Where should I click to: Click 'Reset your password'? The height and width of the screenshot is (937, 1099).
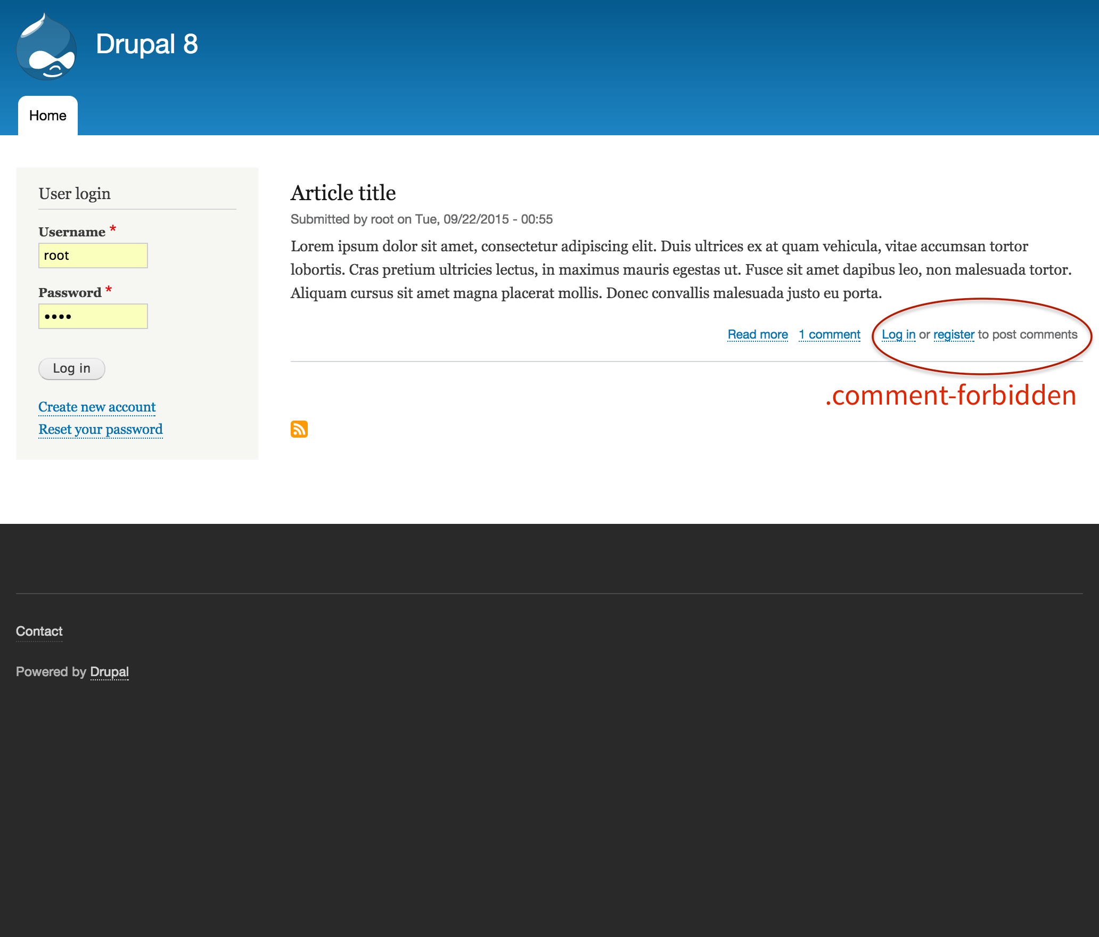tap(100, 429)
